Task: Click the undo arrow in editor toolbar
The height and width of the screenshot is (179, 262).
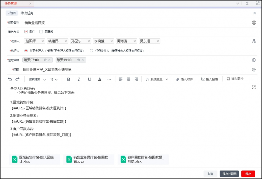Action: pyautogui.click(x=10, y=79)
